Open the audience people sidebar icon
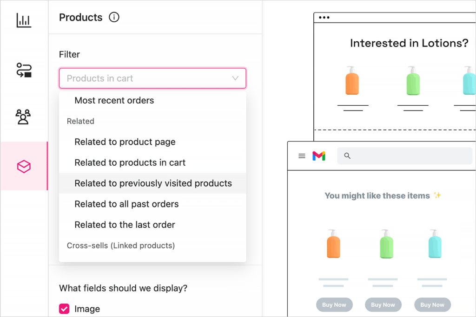 [x=23, y=117]
